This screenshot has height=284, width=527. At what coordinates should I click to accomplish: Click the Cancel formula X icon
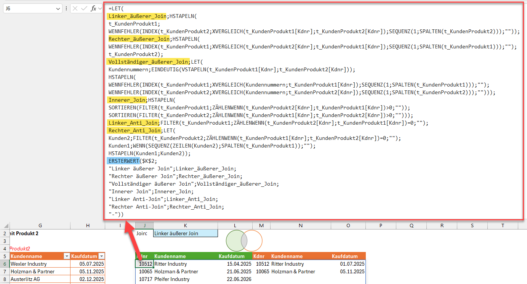pyautogui.click(x=75, y=8)
